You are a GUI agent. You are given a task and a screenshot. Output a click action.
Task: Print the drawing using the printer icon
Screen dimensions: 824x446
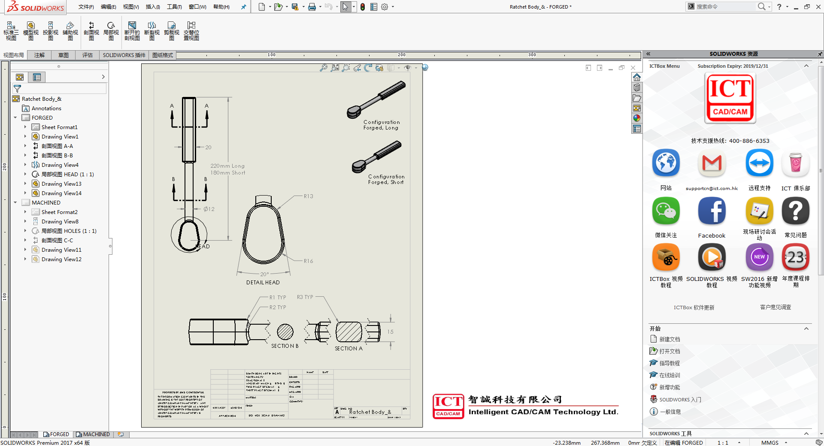pos(312,7)
